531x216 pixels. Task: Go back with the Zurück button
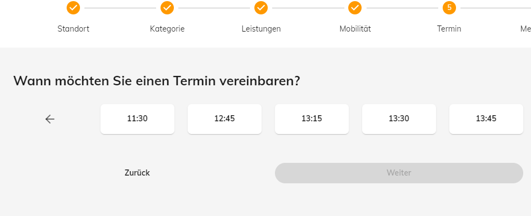137,173
